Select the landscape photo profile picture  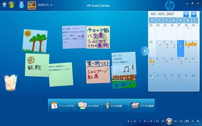point(32,5)
